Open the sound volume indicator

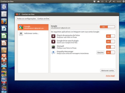point(114,2)
